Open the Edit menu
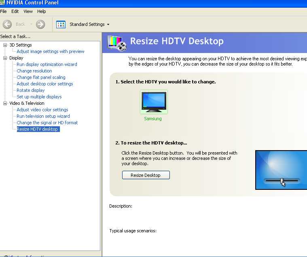Screen dimensions: 307x257 (15, 11)
